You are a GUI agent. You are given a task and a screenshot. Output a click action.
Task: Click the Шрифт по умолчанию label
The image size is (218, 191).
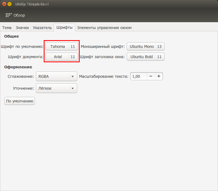[22, 47]
